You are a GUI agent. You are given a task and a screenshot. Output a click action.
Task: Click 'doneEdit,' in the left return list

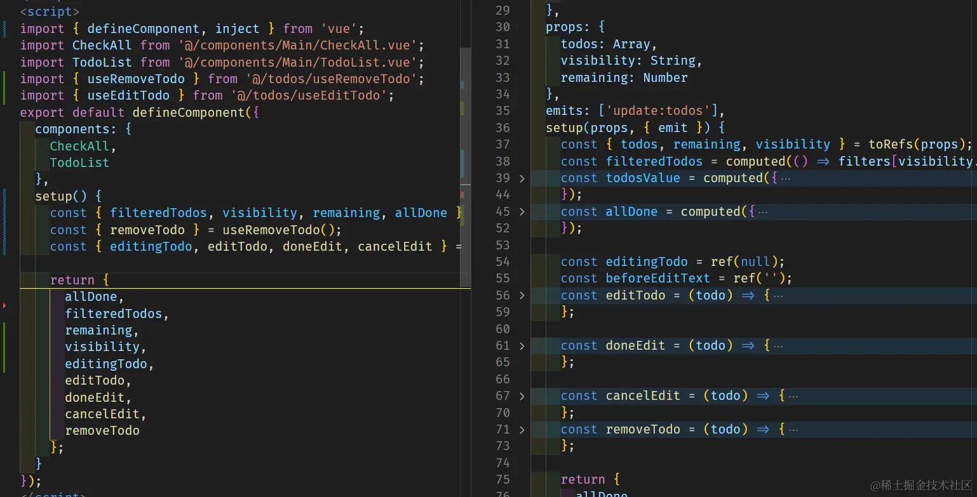pos(98,397)
